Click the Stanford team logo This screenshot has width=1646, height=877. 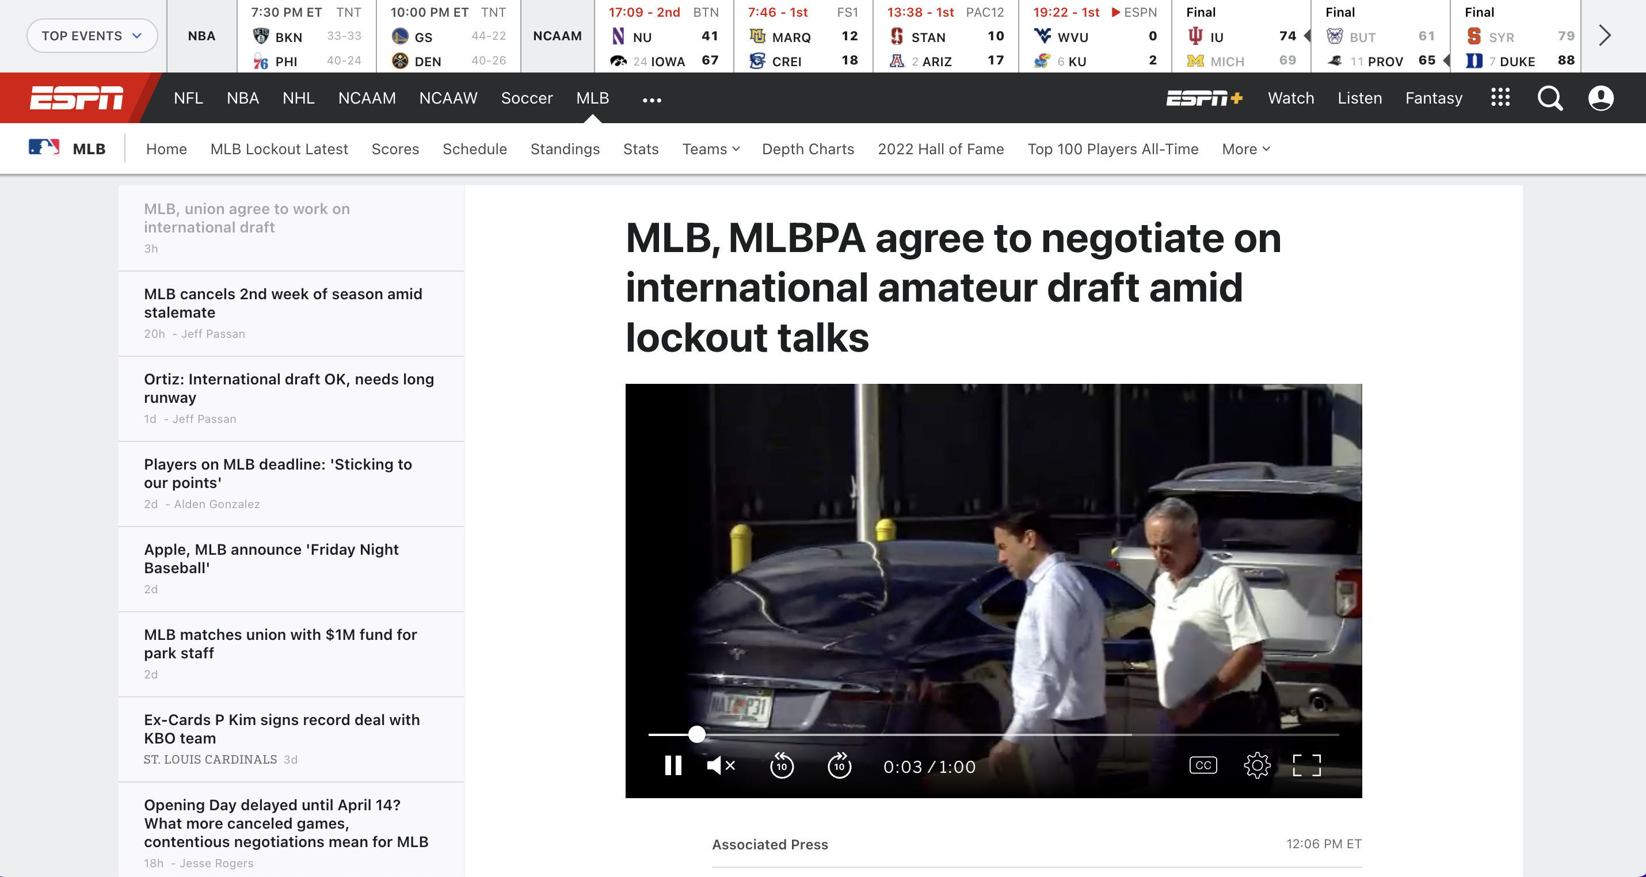tap(897, 36)
